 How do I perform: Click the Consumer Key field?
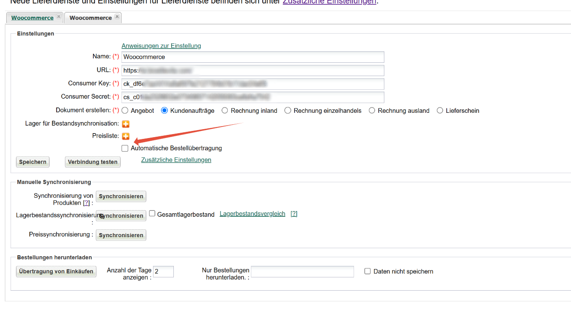[x=253, y=84]
